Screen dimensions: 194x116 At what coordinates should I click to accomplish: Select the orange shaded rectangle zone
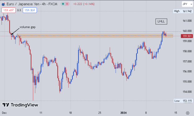(95, 36)
